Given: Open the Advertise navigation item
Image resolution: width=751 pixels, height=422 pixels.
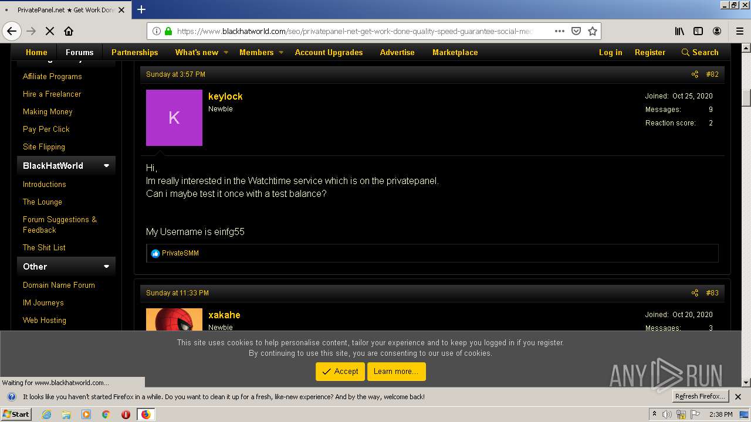Looking at the screenshot, I should [x=397, y=52].
